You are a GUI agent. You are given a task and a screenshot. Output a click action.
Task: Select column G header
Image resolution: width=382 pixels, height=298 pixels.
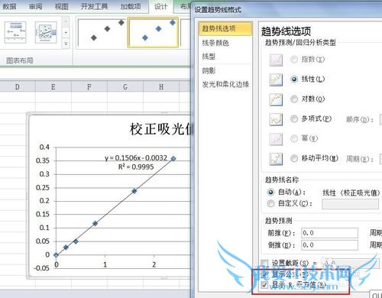tap(125, 87)
